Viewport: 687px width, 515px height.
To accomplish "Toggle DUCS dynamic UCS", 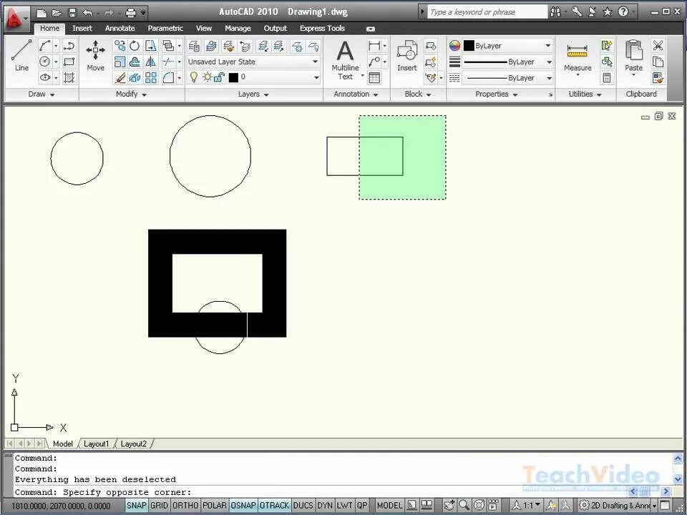I will pos(303,506).
